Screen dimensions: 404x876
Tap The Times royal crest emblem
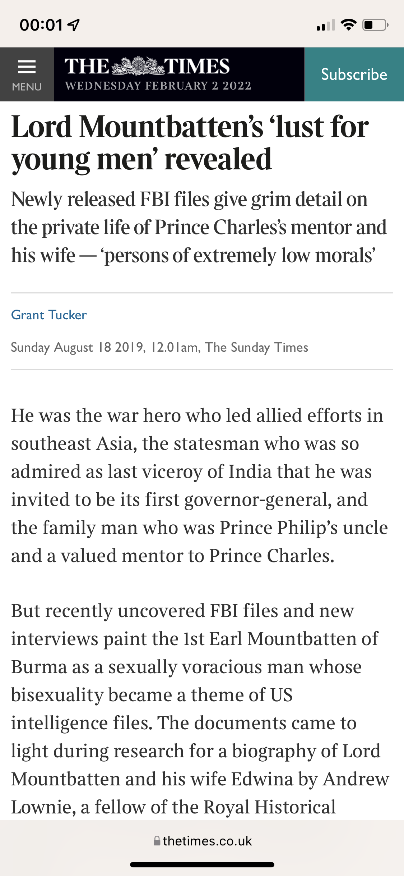tap(138, 66)
